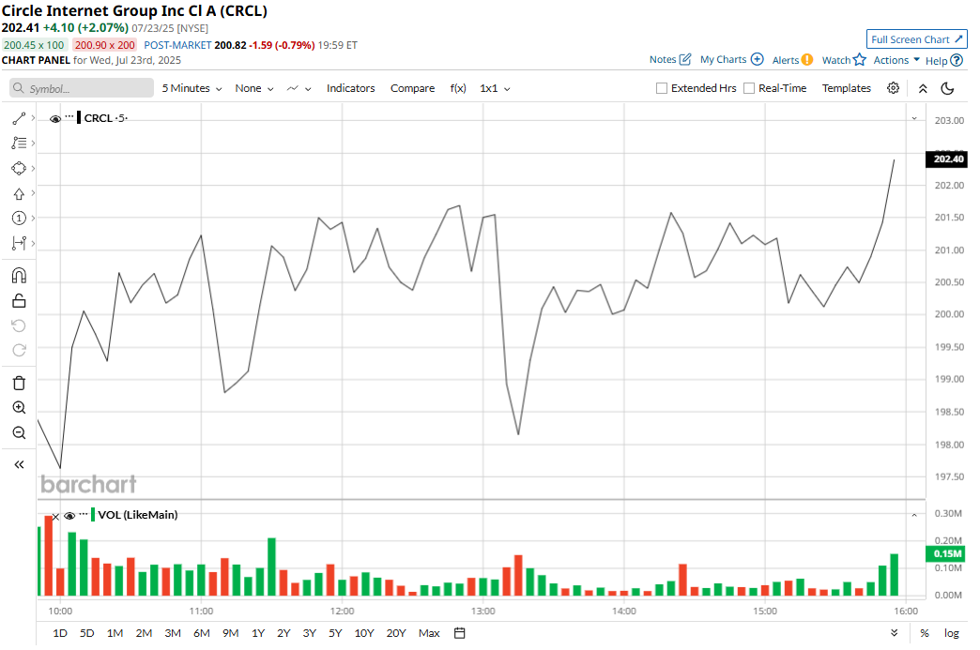
Task: Select the Max time range
Action: (x=429, y=633)
